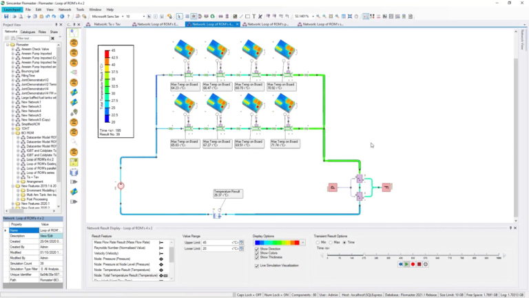Pin the Network Result Display panel

pos(510,228)
